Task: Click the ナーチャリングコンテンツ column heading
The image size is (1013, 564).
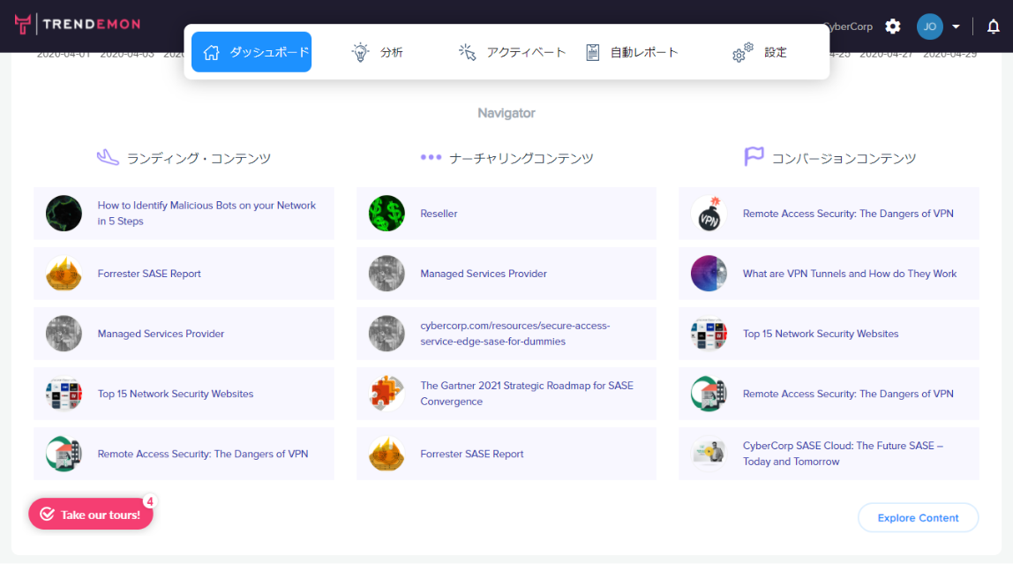Action: pyautogui.click(x=521, y=158)
